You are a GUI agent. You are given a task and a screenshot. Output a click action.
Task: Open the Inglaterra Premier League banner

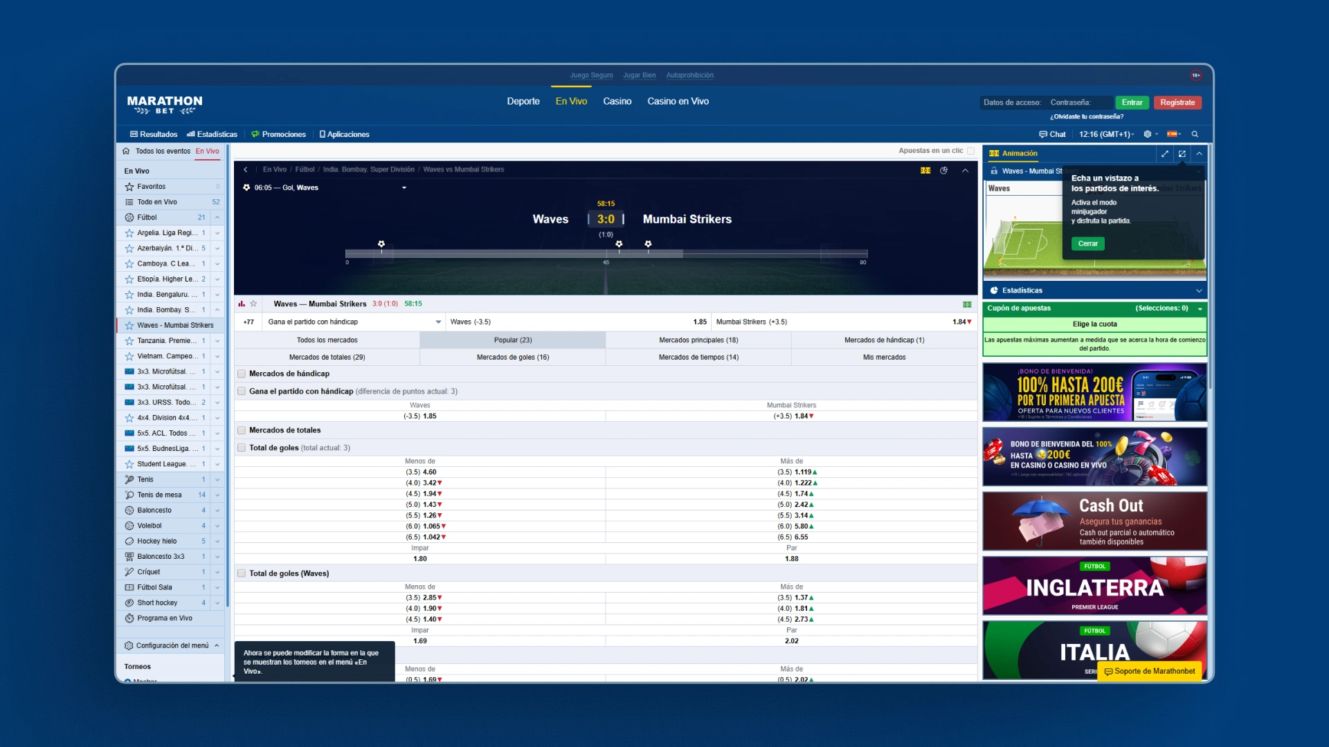coord(1094,586)
